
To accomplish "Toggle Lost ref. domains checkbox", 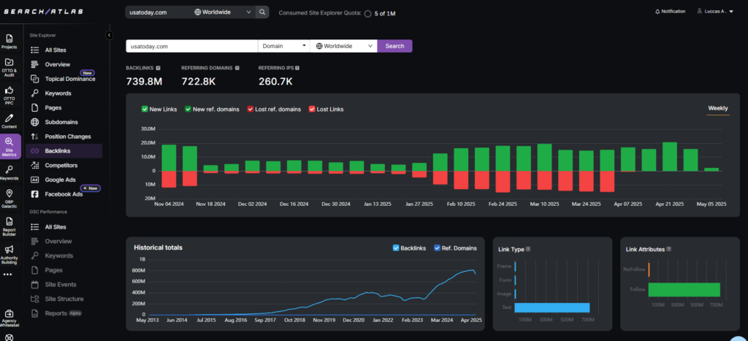I will pos(250,110).
